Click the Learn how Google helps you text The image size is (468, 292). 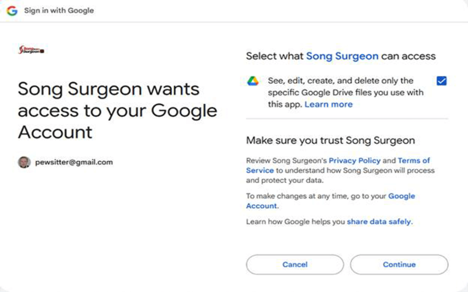(x=295, y=222)
